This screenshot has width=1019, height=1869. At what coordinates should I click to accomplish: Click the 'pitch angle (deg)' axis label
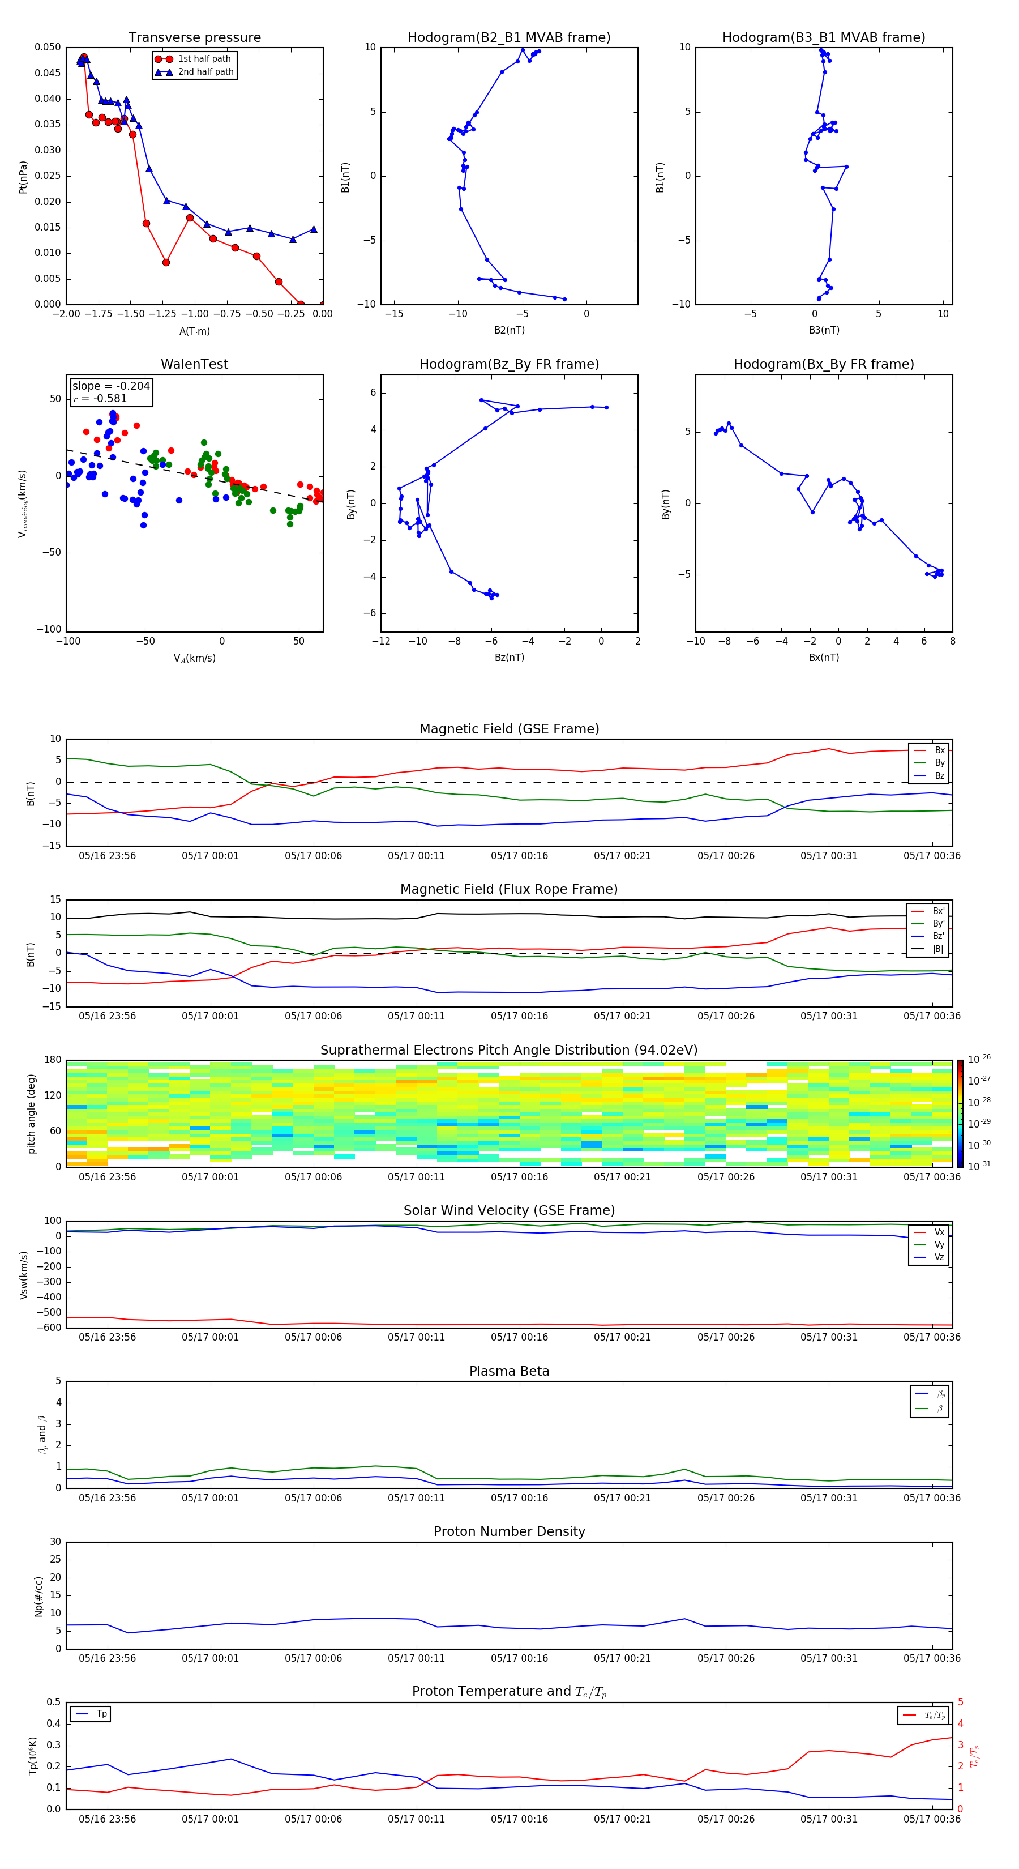click(x=31, y=1113)
